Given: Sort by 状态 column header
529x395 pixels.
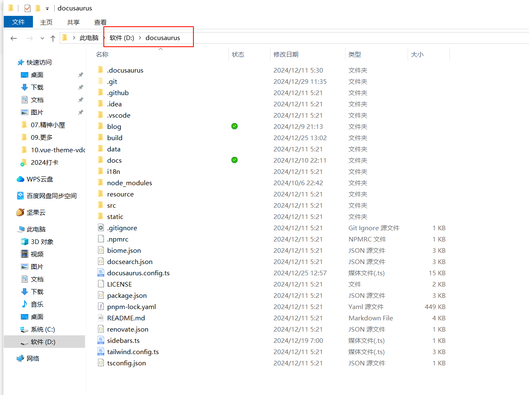Looking at the screenshot, I should point(238,54).
